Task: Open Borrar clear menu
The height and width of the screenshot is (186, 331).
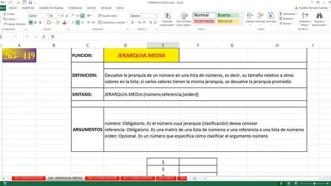Action: click(x=285, y=23)
